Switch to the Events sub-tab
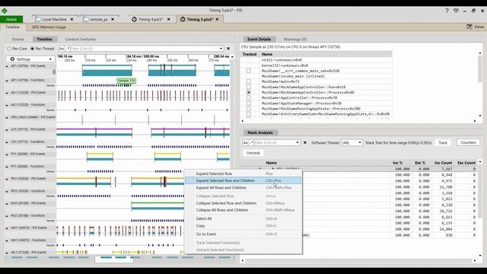487x274 pixels. 18,39
